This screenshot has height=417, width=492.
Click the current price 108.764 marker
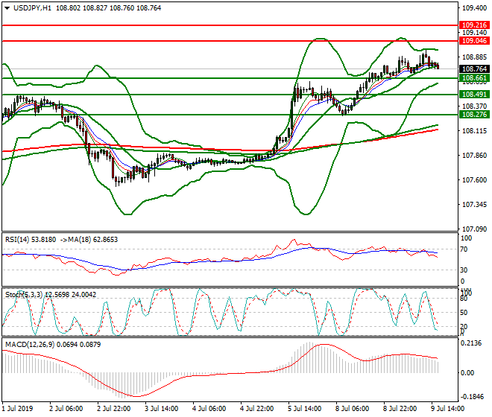474,69
